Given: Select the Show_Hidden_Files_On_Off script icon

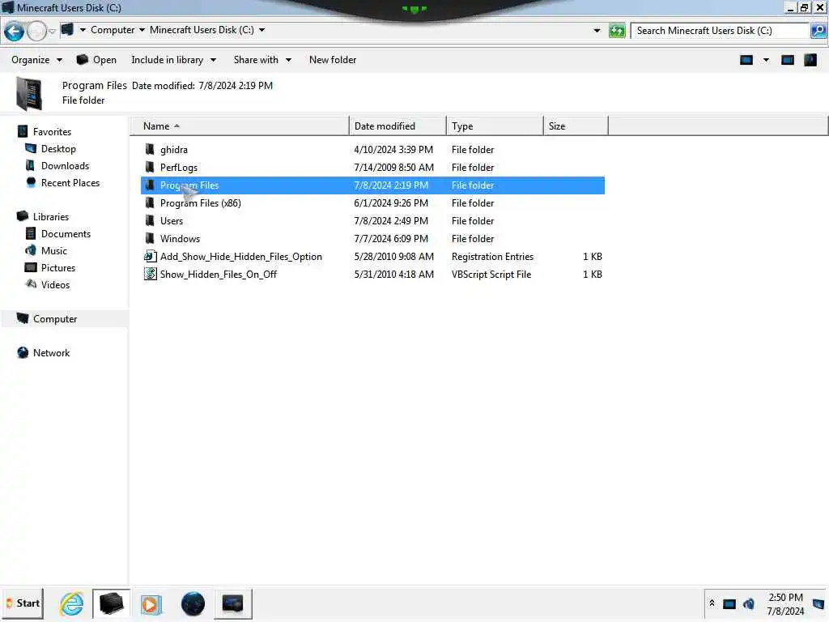Looking at the screenshot, I should [x=150, y=274].
